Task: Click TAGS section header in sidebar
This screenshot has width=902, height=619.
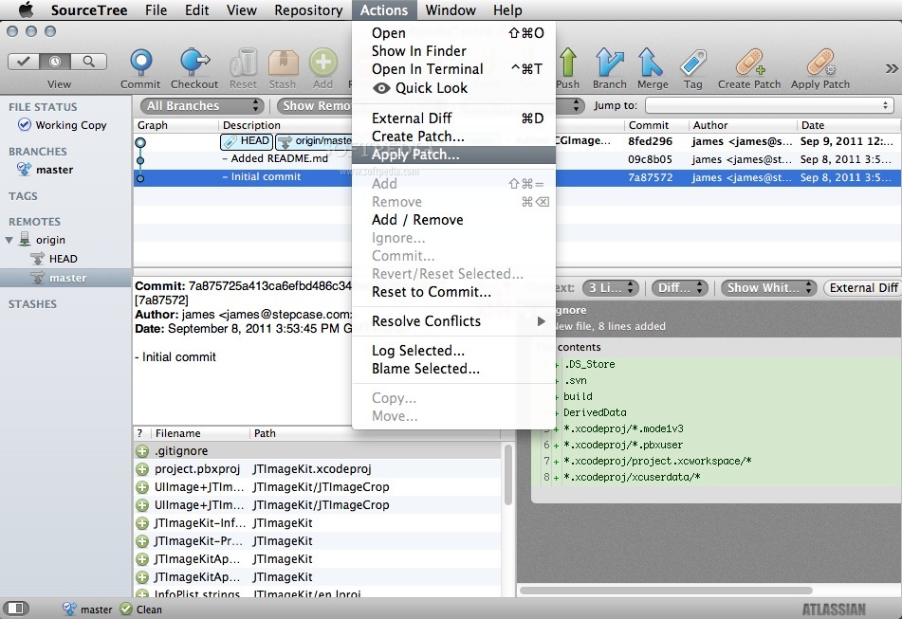Action: point(23,196)
